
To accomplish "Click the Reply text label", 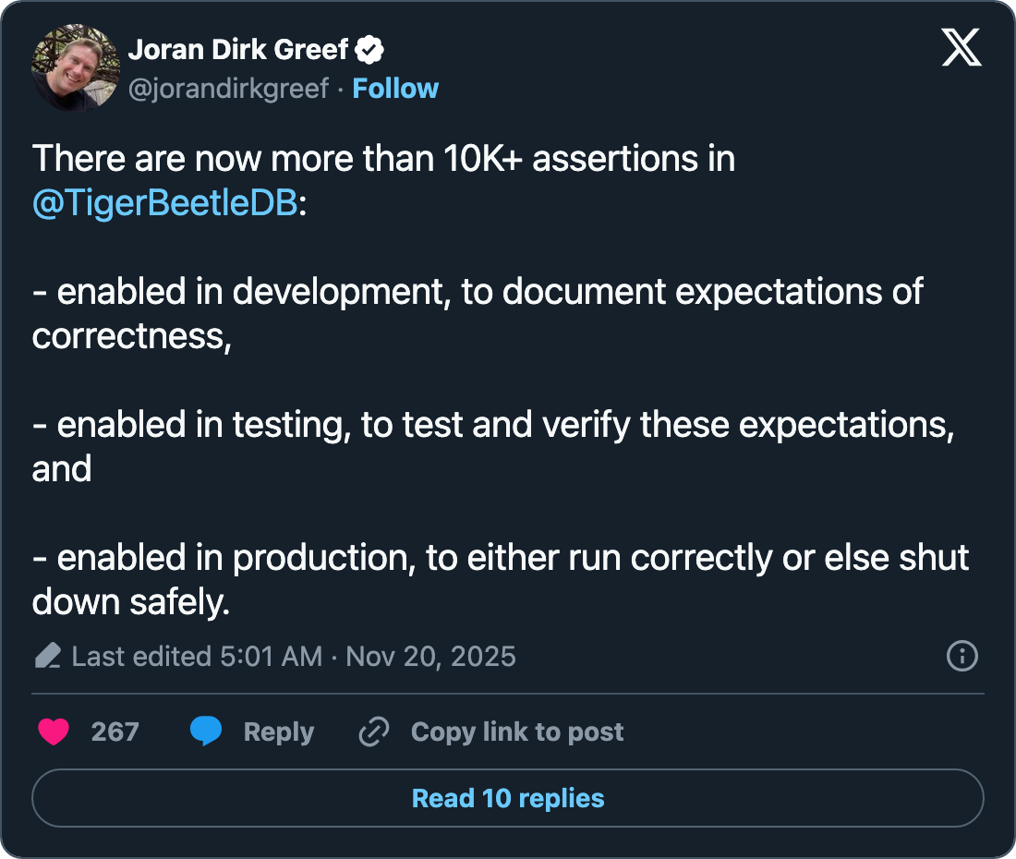I will pos(278,732).
